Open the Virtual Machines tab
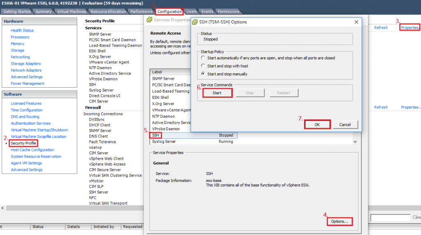The image size is (421, 235). click(x=72, y=12)
